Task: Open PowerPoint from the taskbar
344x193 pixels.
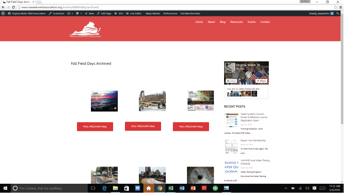Action: coord(193,188)
